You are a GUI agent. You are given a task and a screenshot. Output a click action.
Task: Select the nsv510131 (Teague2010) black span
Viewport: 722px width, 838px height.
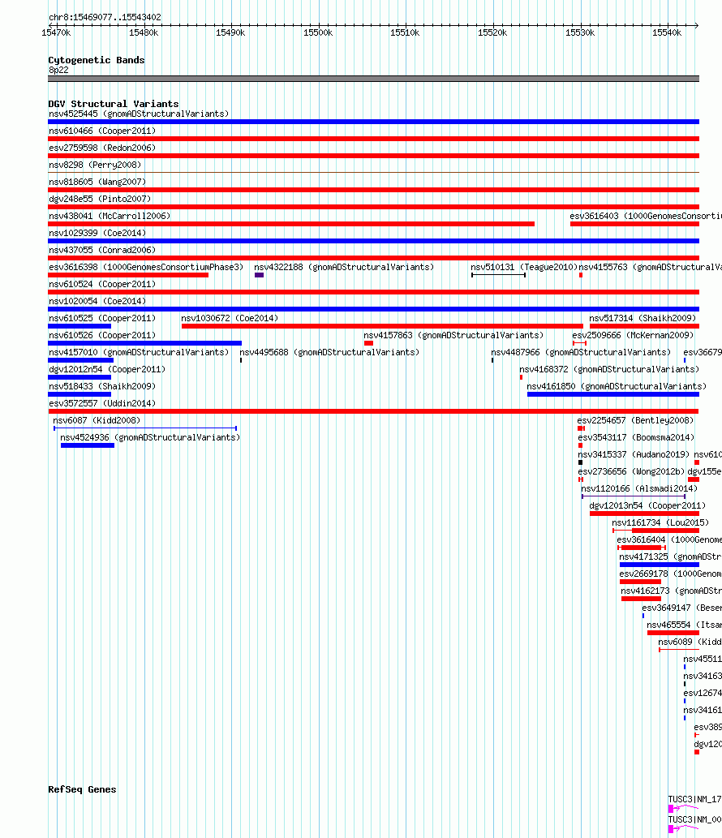499,275
